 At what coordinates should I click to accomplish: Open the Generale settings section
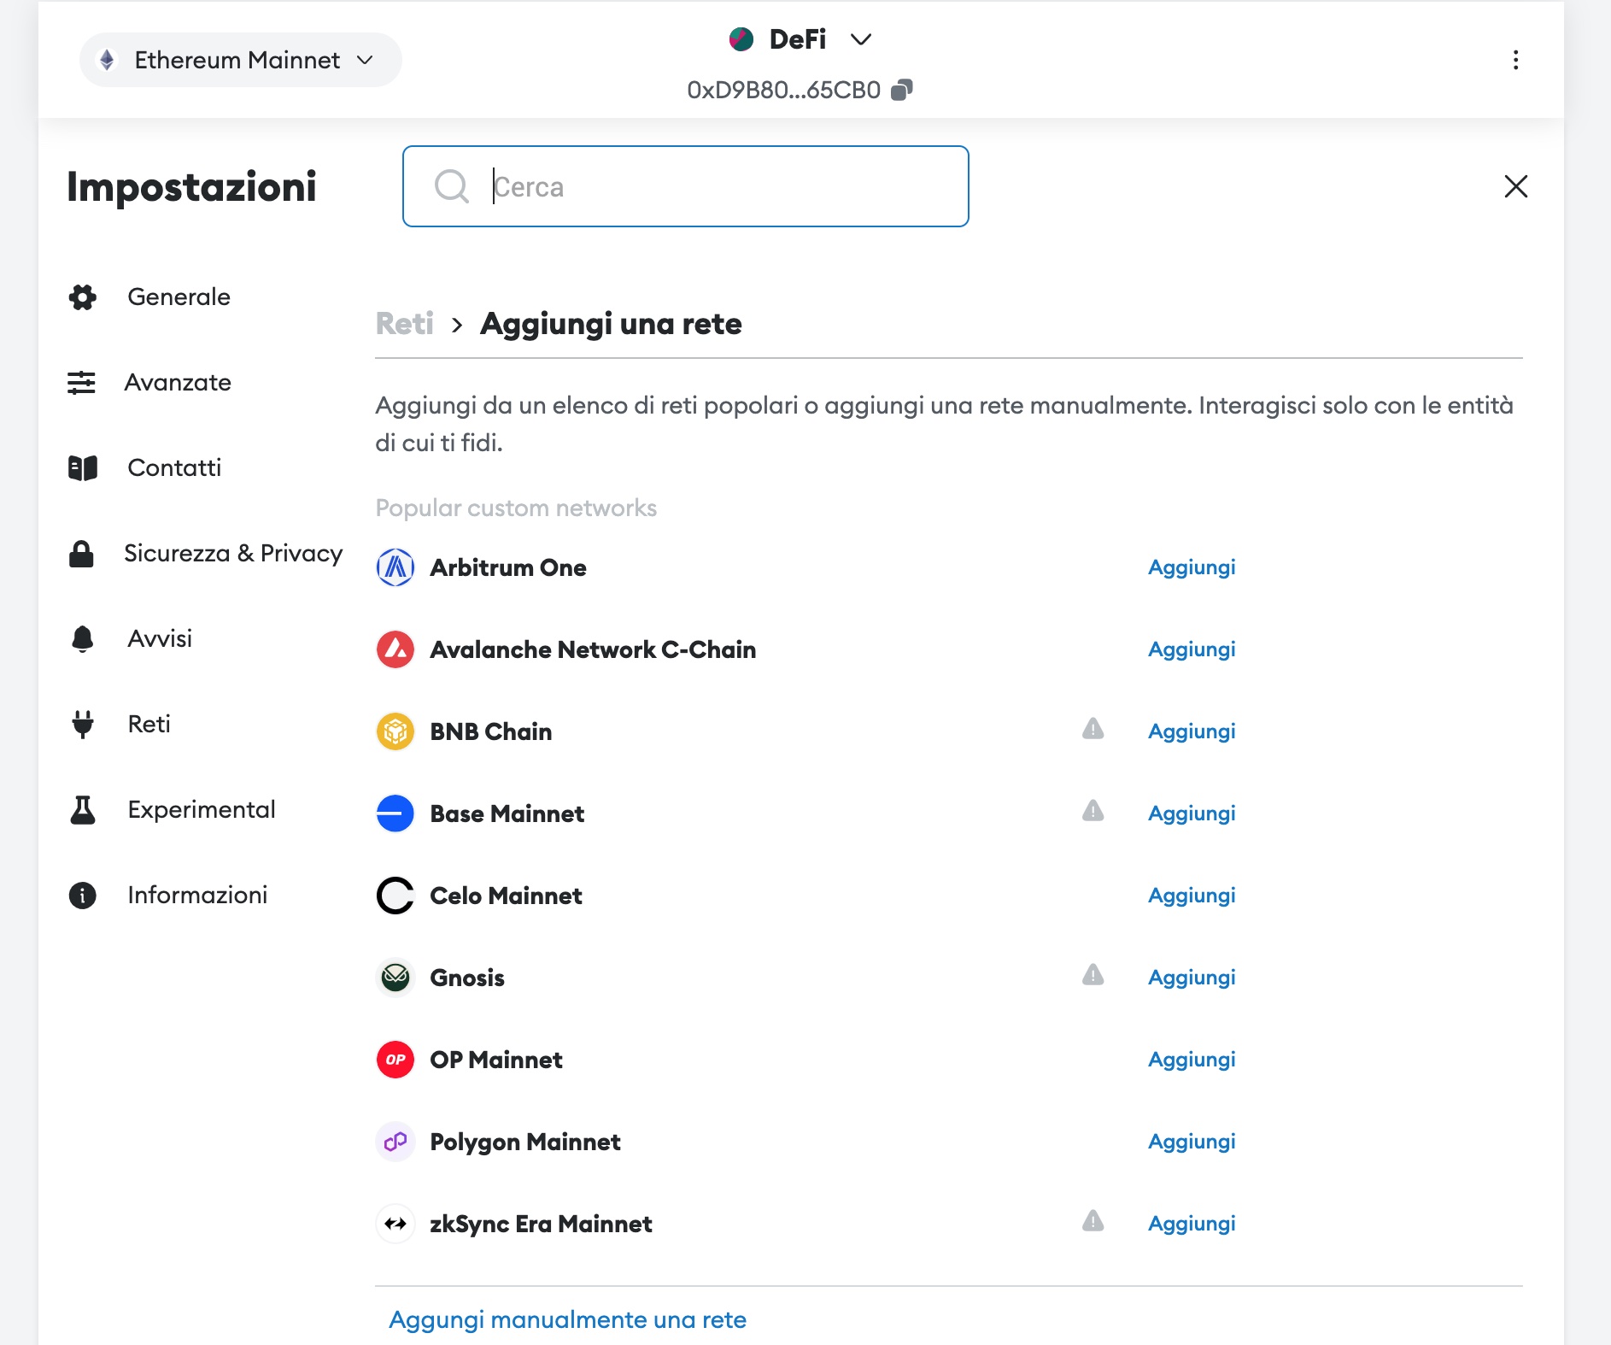179,297
